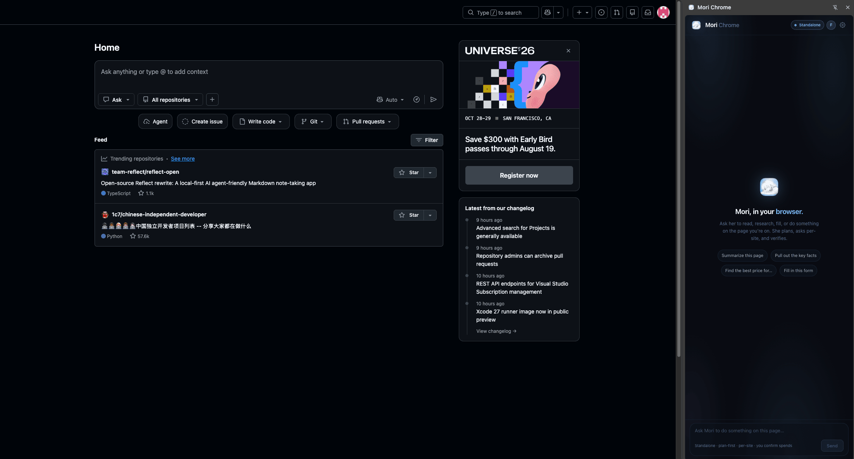This screenshot has height=459, width=854.
Task: Open Mori settings gear icon
Action: (x=843, y=25)
